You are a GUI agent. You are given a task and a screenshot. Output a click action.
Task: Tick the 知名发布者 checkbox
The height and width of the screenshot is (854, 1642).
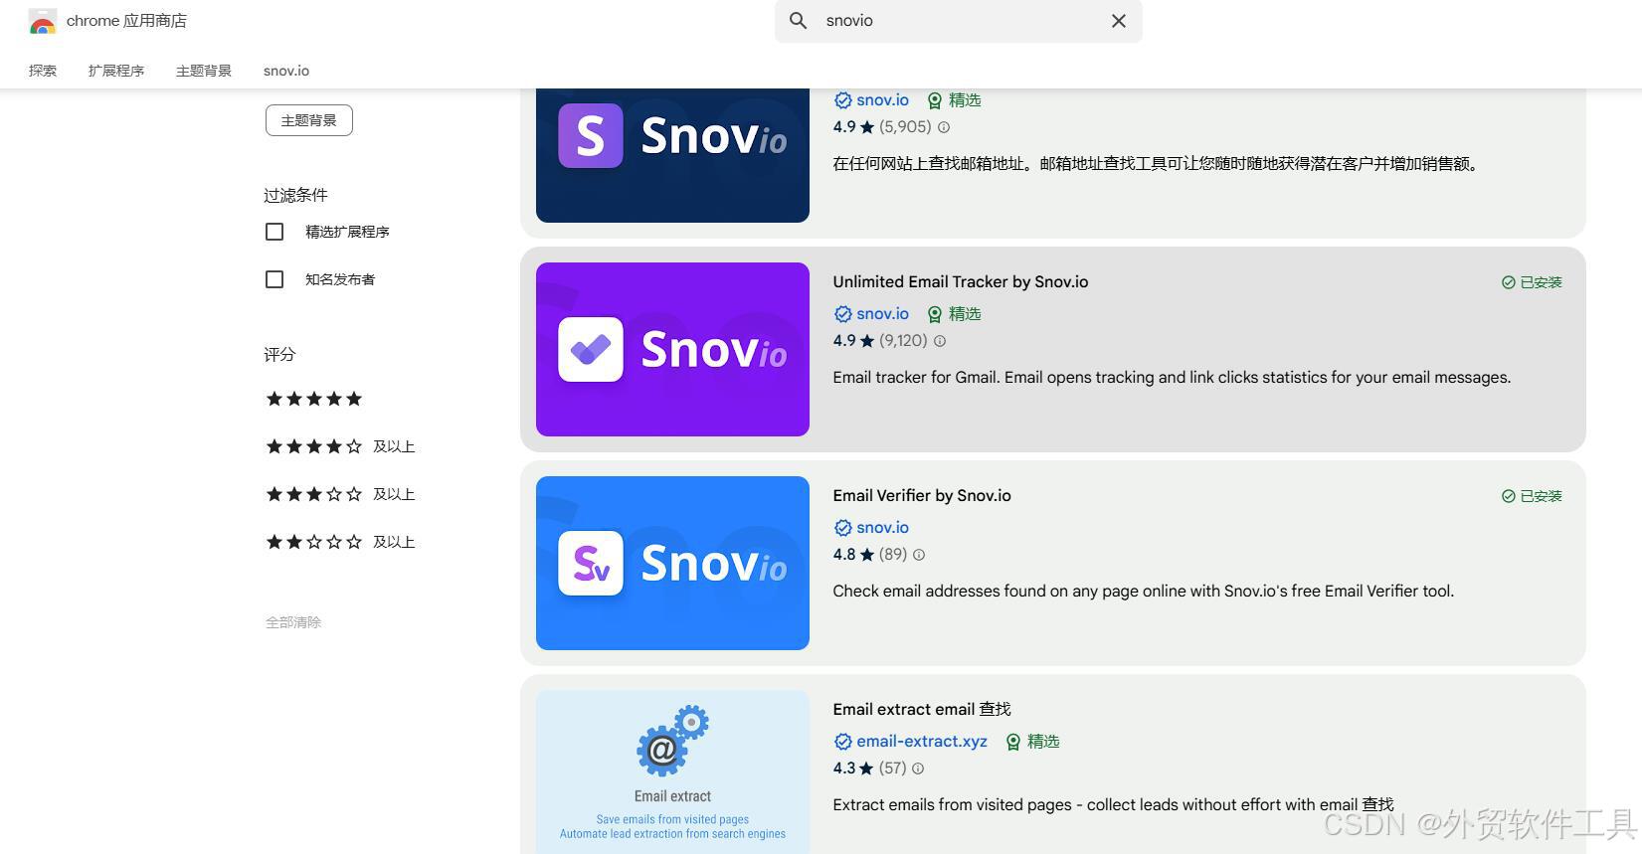(x=274, y=279)
